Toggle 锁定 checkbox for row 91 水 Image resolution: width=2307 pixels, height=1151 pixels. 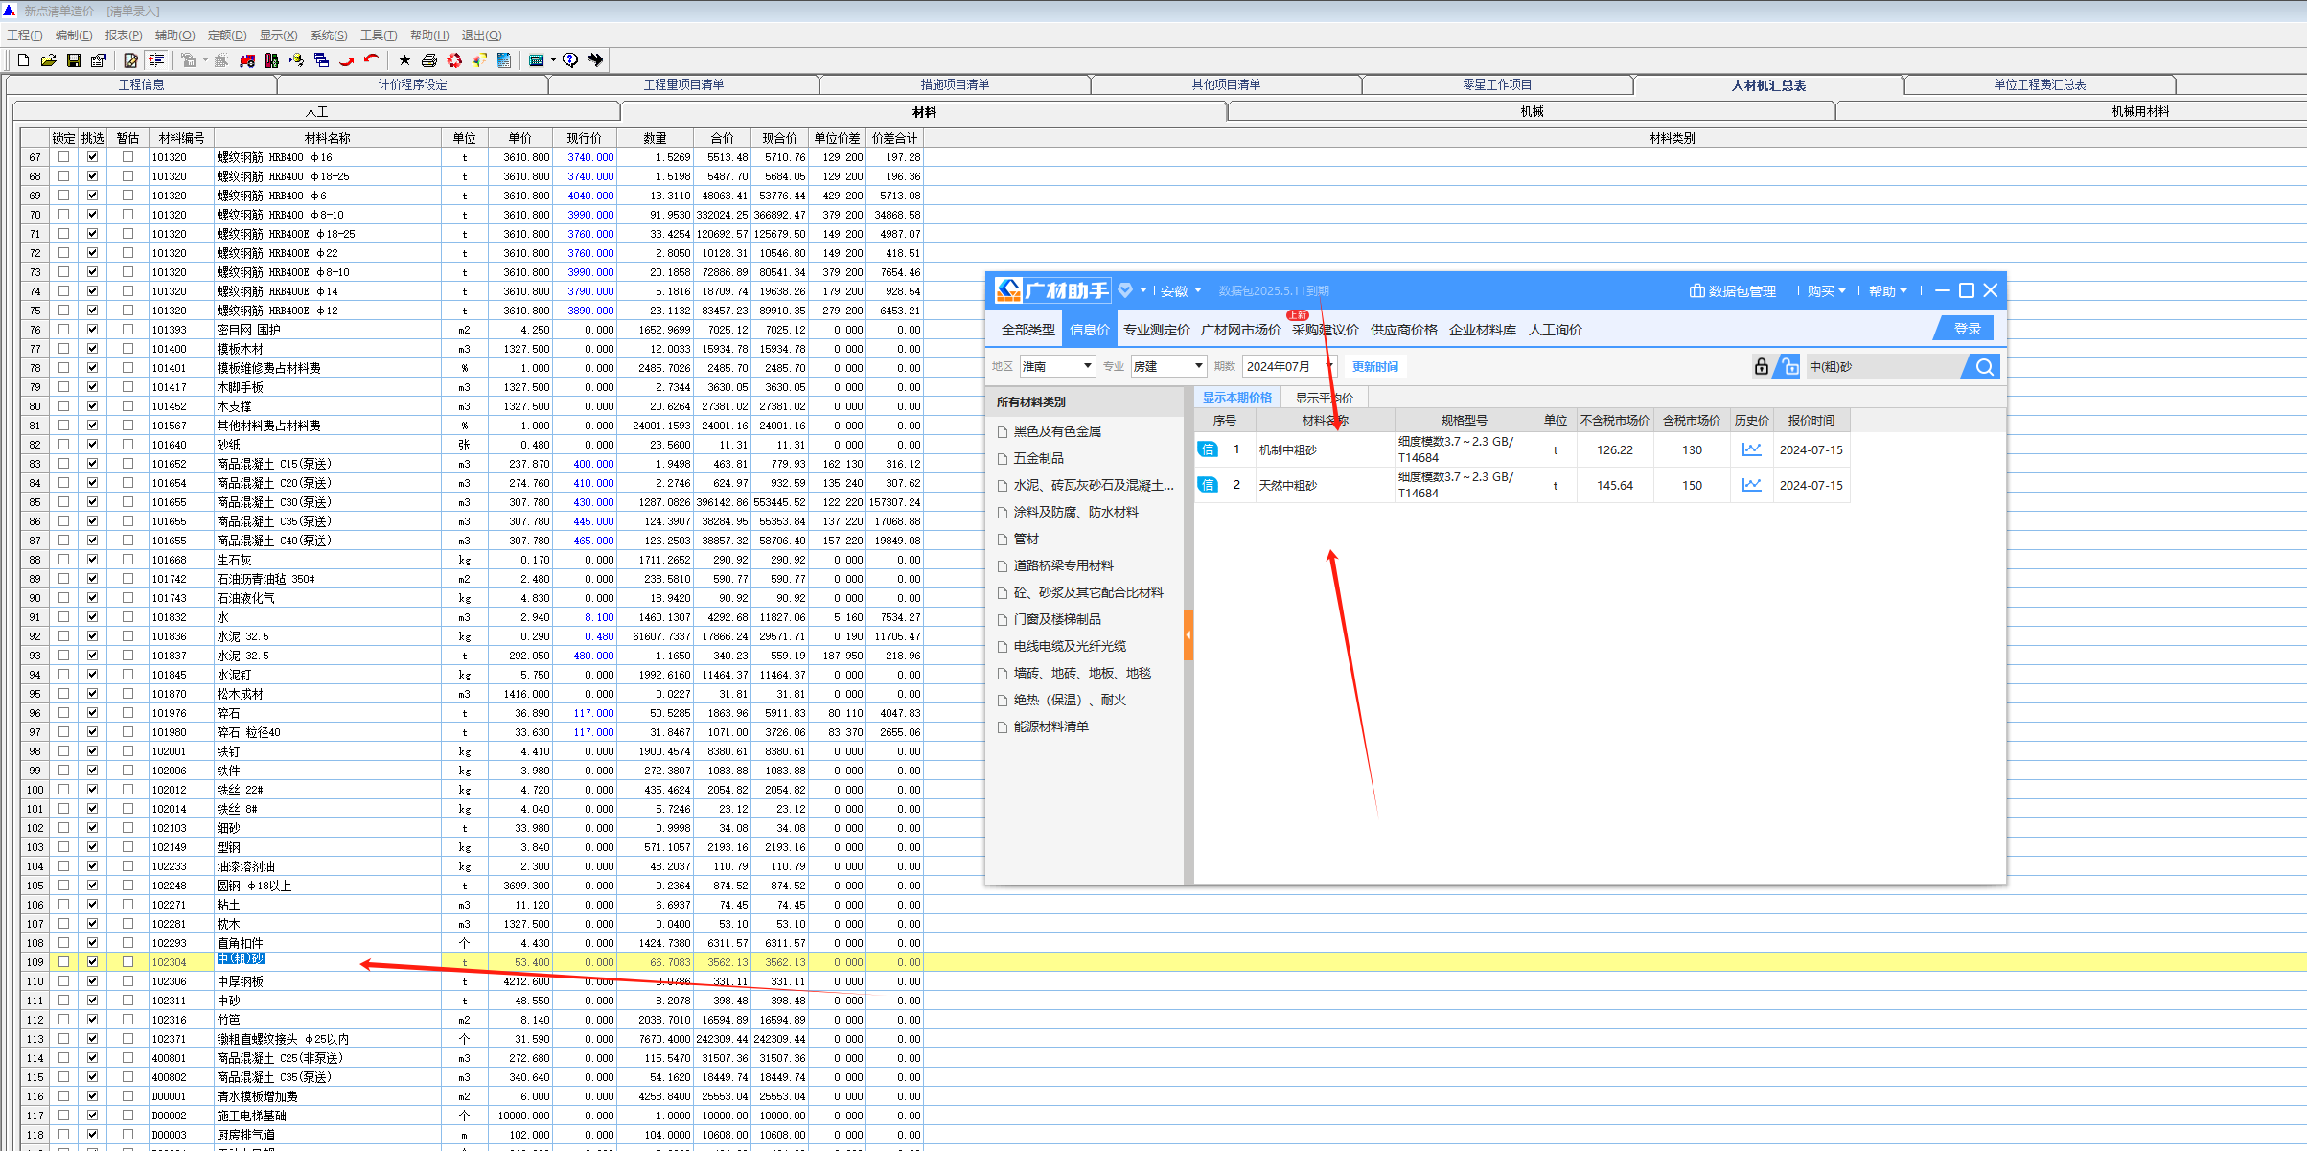64,617
